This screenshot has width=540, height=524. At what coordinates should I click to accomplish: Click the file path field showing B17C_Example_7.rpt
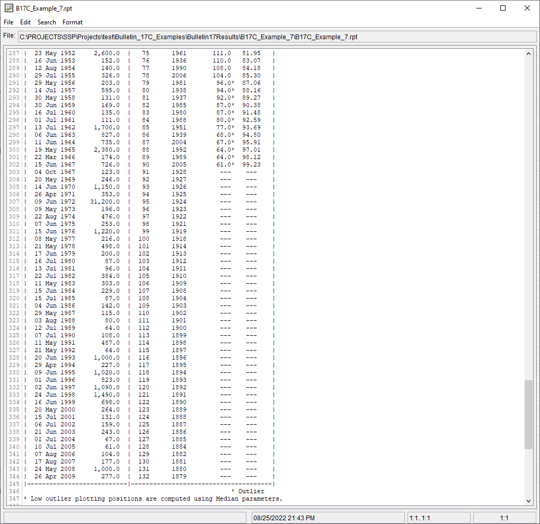(x=276, y=37)
